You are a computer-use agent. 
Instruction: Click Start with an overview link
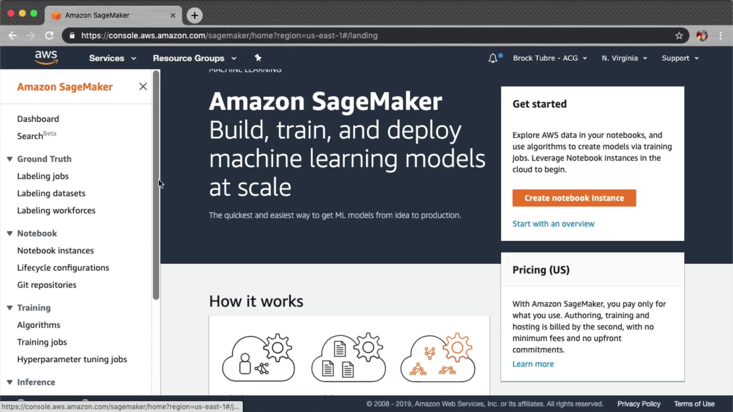(x=553, y=224)
